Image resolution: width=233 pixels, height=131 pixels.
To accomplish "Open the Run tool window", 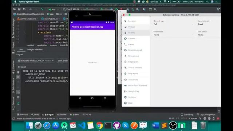I will tap(75, 115).
